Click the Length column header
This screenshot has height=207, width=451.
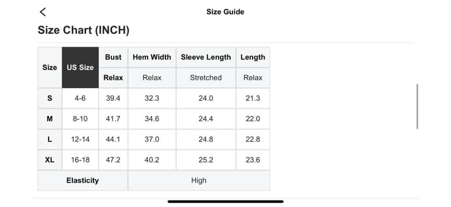tap(253, 57)
